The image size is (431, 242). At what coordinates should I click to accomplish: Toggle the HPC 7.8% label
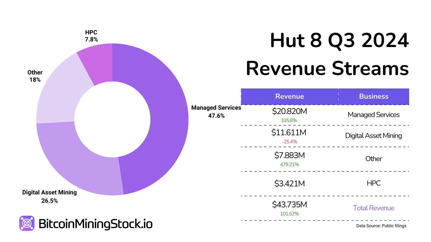[x=91, y=36]
